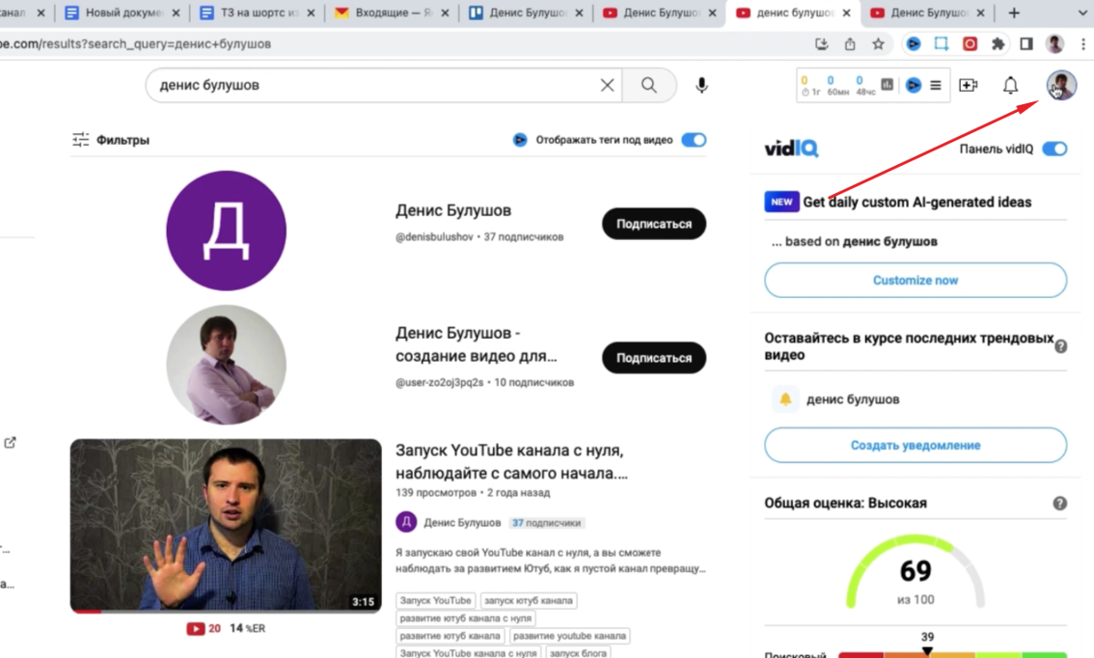Click help icon beside трендовых видео heading
The height and width of the screenshot is (658, 1094).
click(x=1061, y=346)
